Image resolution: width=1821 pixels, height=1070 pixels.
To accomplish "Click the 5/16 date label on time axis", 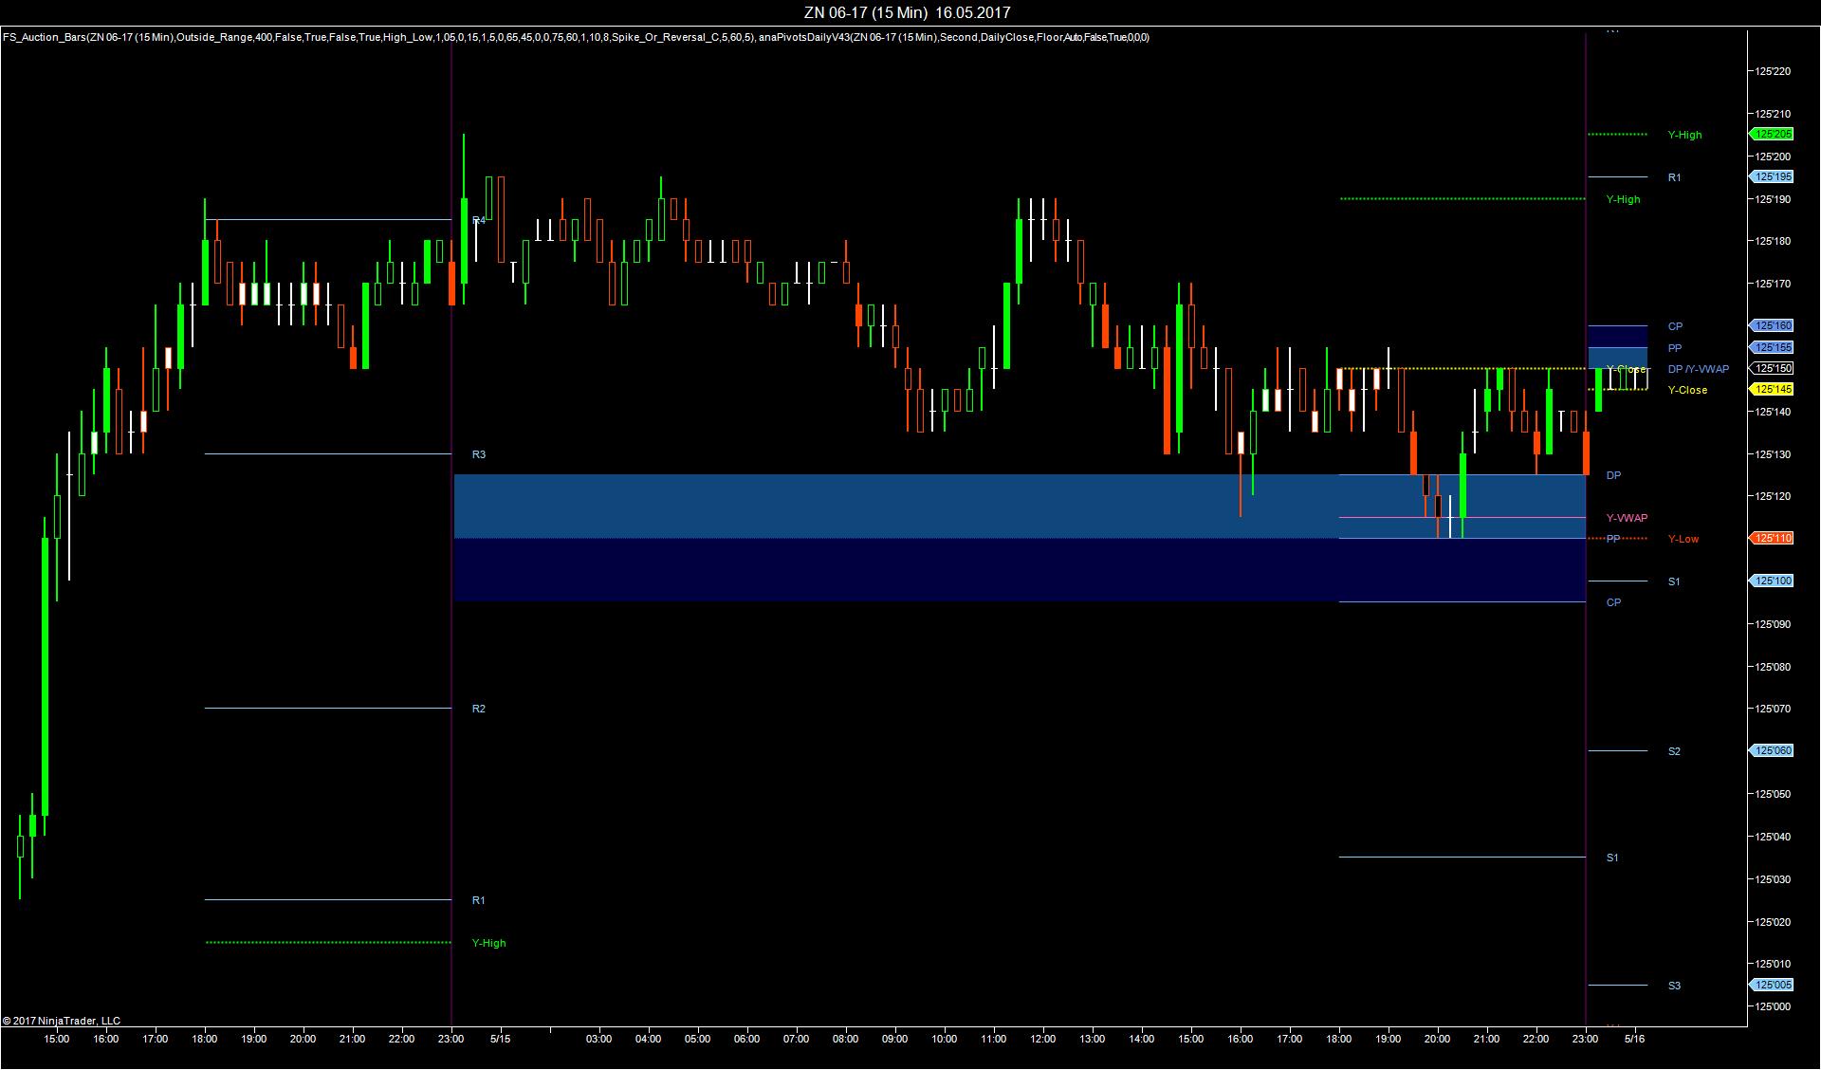I will coord(1634,1040).
